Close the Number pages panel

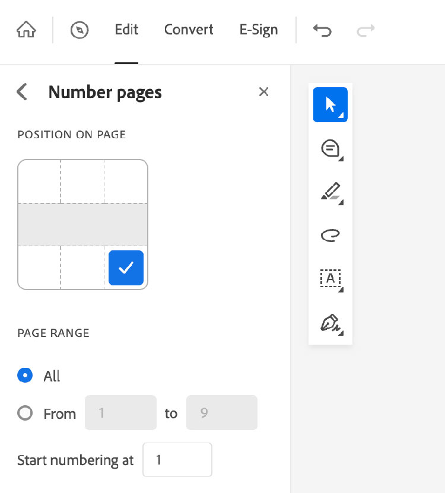coord(264,92)
